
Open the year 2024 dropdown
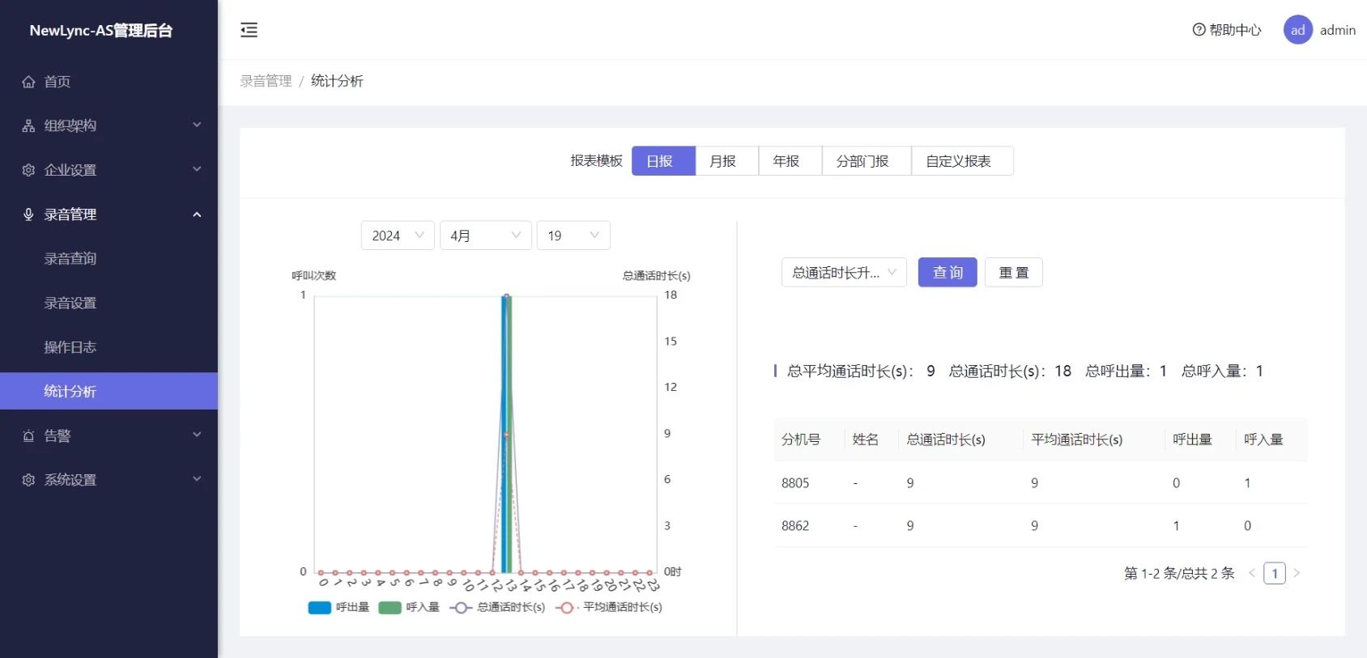(397, 236)
